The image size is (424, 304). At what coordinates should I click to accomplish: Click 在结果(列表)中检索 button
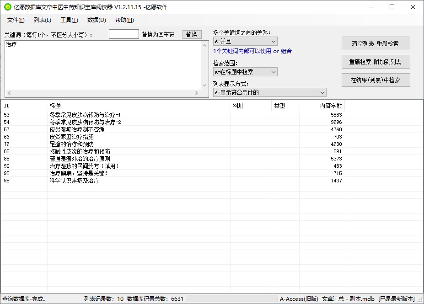[x=376, y=80]
